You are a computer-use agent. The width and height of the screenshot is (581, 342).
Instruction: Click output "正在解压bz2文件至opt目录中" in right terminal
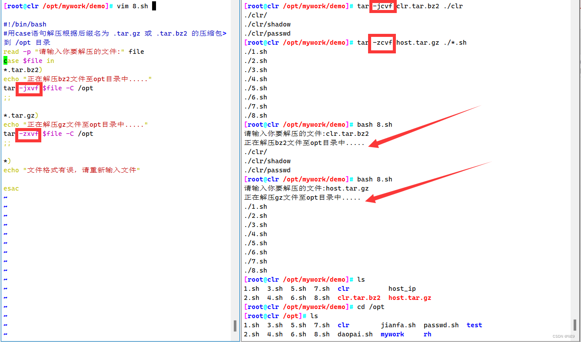point(304,143)
